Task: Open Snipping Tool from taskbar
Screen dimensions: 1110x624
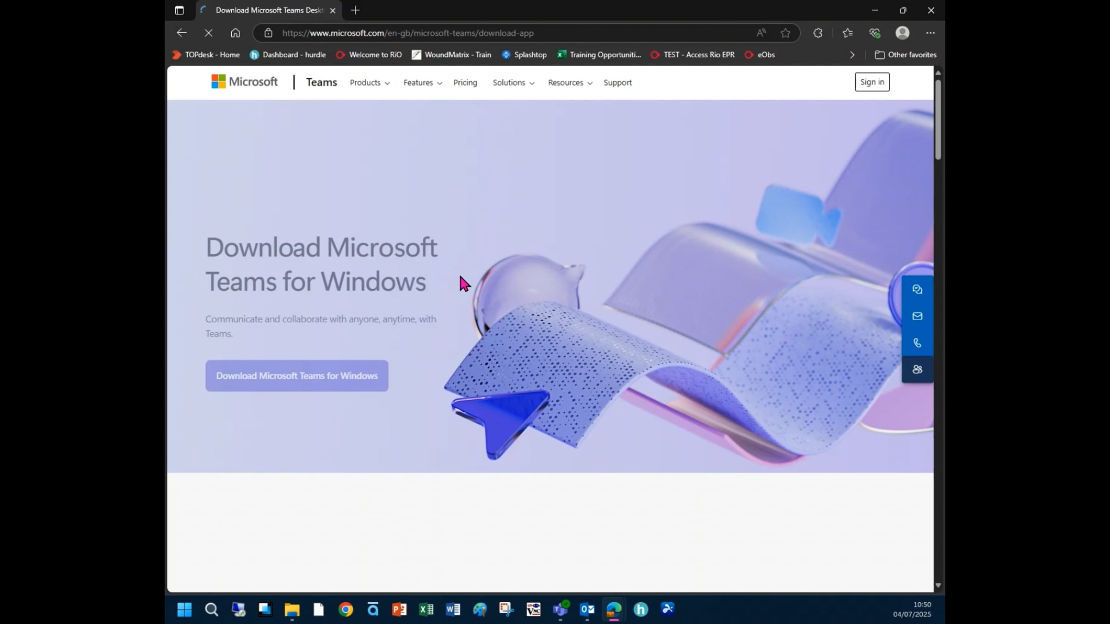Action: [x=506, y=610]
